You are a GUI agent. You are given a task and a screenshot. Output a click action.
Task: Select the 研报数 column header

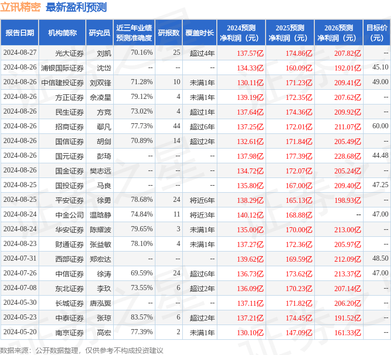169,32
